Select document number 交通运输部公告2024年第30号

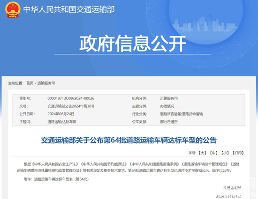[71, 106]
